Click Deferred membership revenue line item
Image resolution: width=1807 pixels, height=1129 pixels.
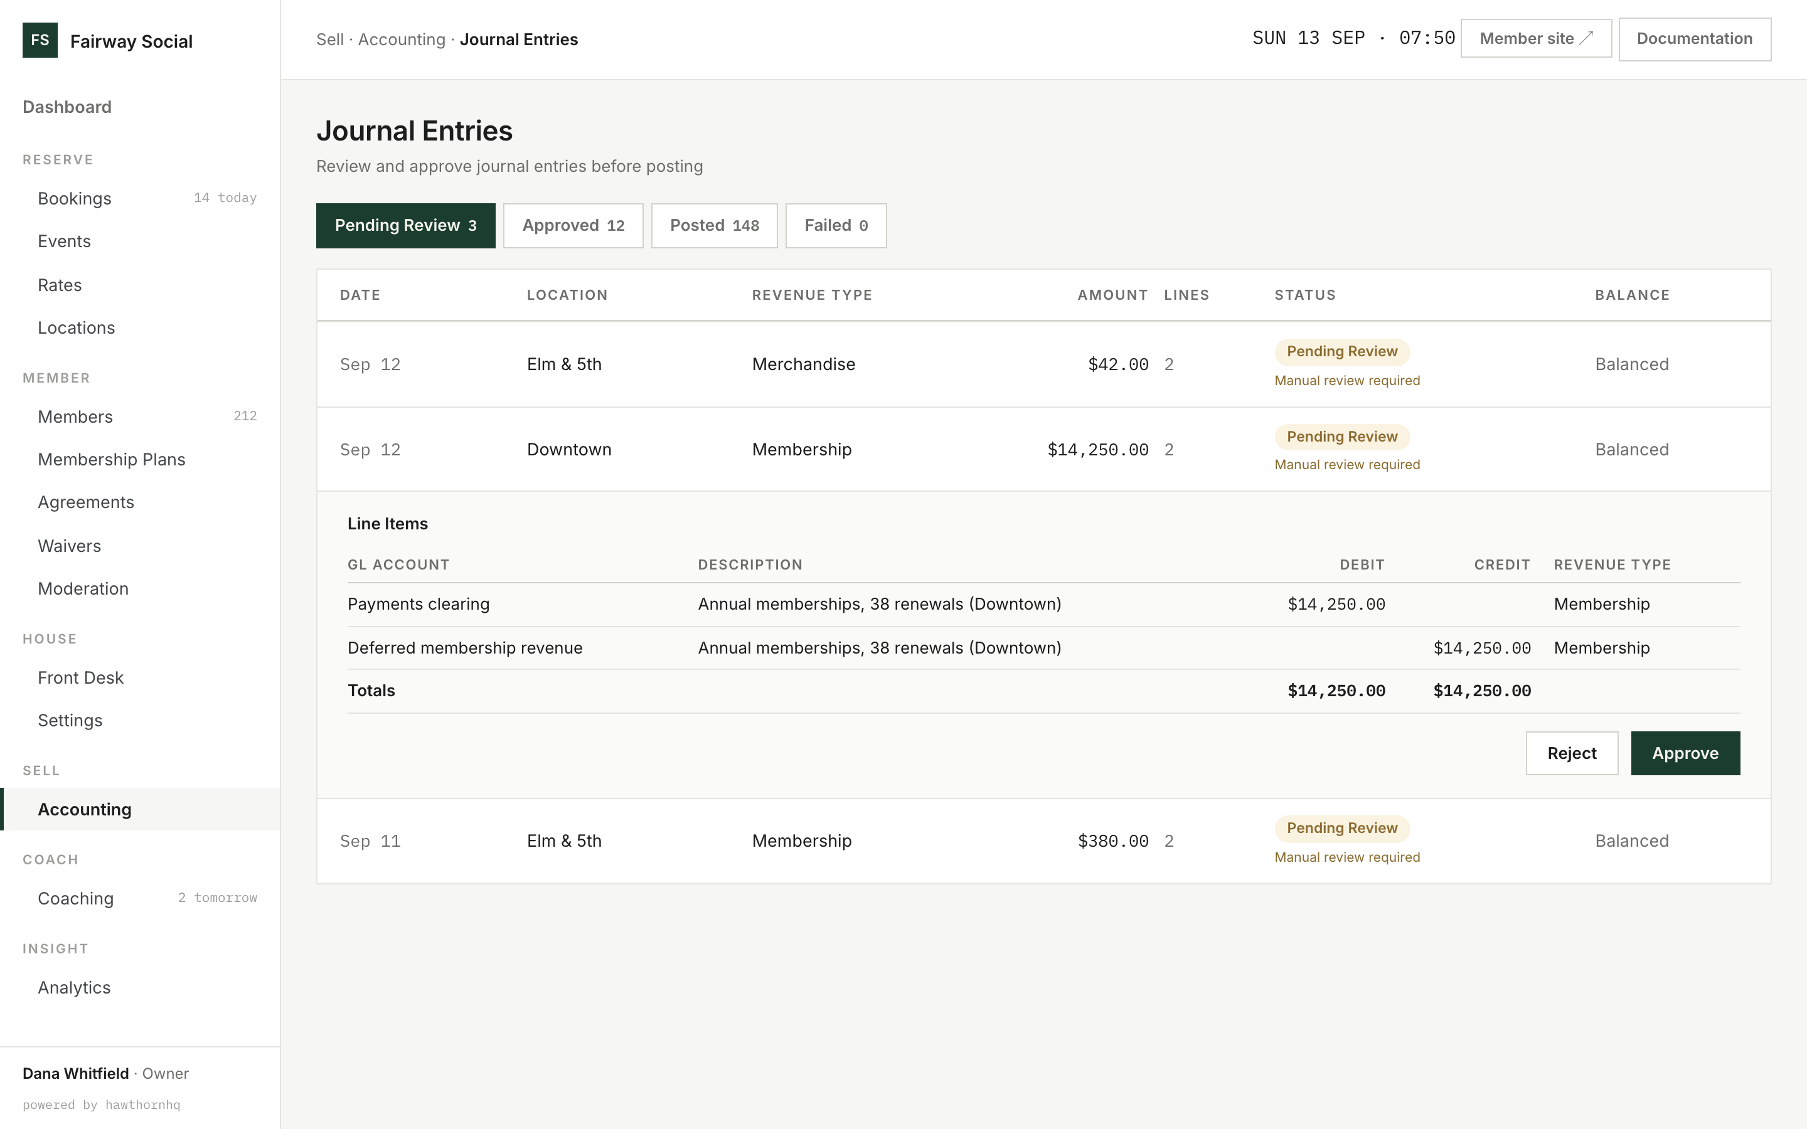(1043, 648)
